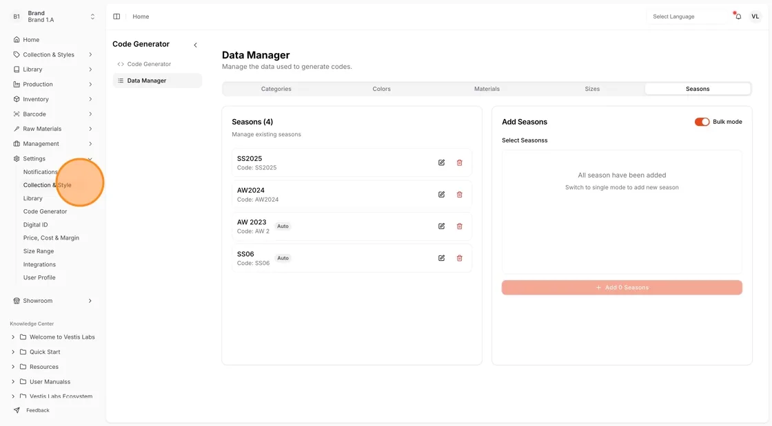The height and width of the screenshot is (426, 772).
Task: Edit the AW 2023 season
Action: coord(441,226)
